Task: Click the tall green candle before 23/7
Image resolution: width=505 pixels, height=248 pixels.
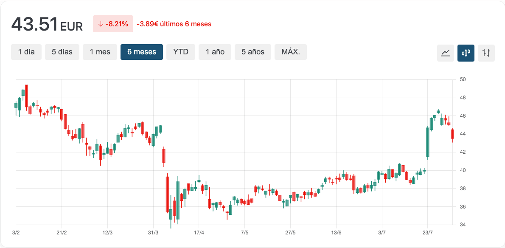Action: (428, 142)
